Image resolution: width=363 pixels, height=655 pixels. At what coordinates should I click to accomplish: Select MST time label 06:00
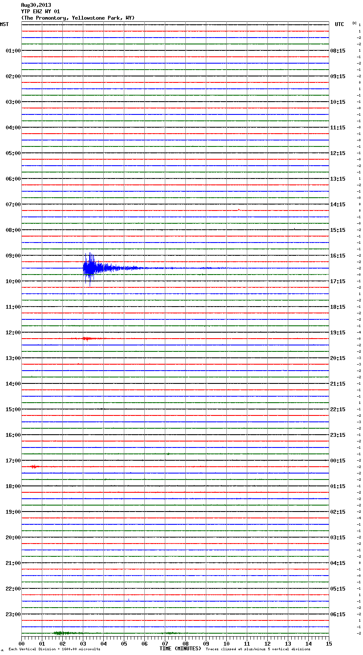coord(13,179)
